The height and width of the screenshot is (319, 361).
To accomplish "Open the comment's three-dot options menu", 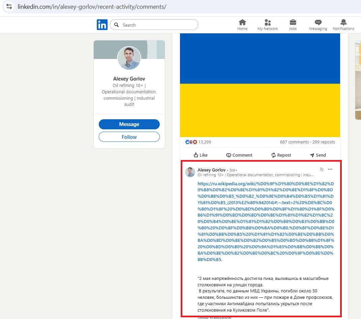I will tap(330, 169).
